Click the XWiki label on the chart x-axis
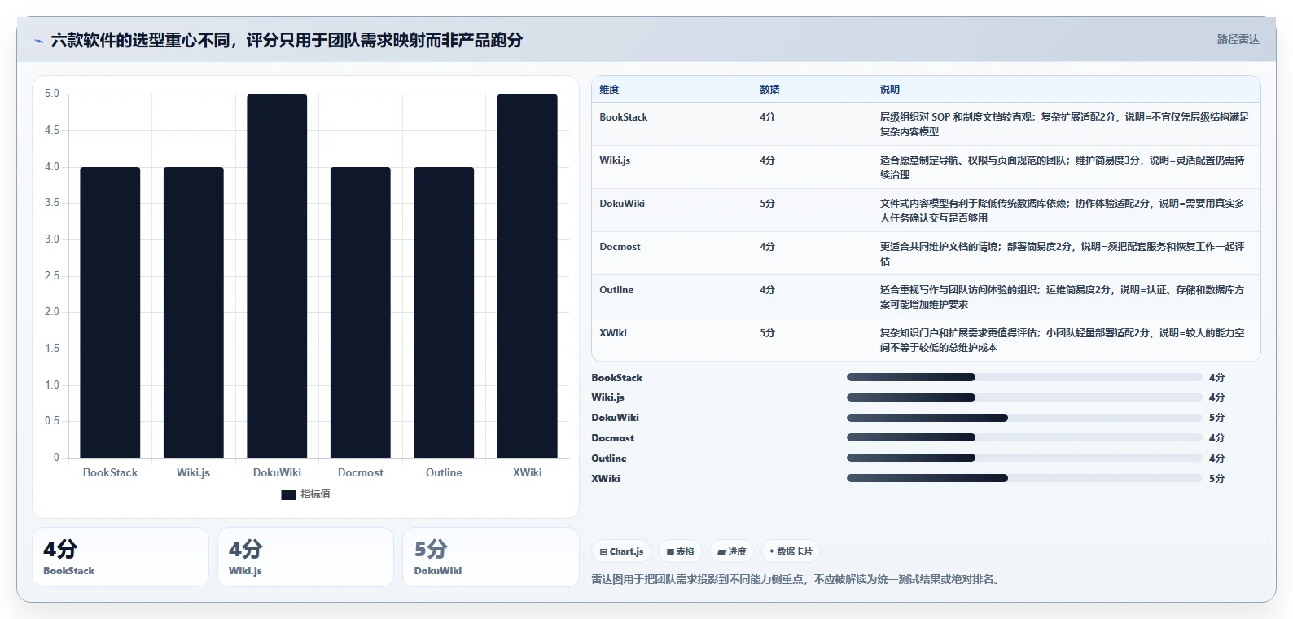The width and height of the screenshot is (1293, 619). click(x=528, y=472)
